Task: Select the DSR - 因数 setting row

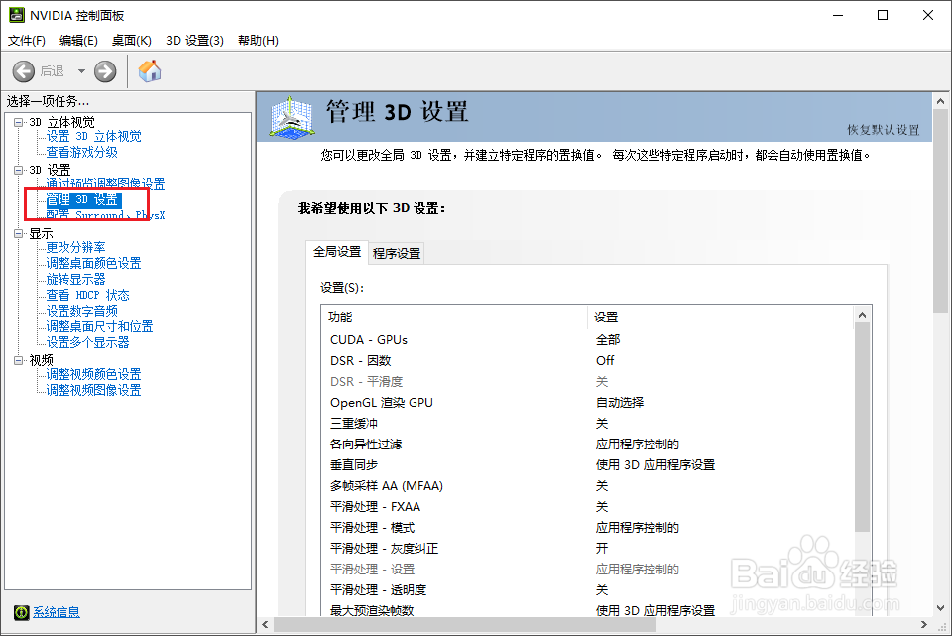Action: pyautogui.click(x=587, y=361)
